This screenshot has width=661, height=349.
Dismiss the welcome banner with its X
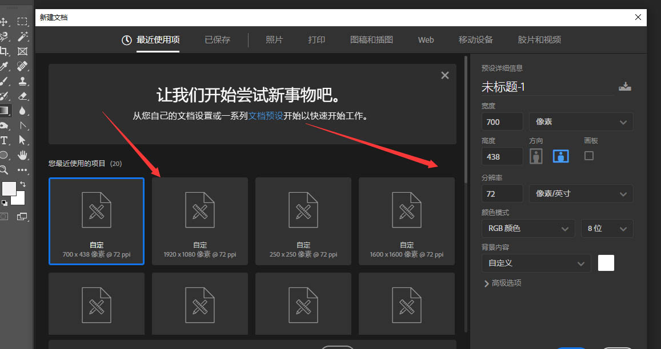[x=444, y=75]
